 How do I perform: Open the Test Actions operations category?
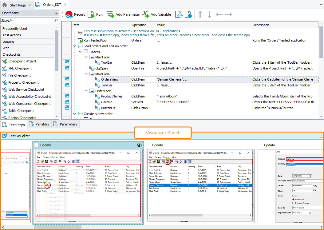click(x=12, y=35)
